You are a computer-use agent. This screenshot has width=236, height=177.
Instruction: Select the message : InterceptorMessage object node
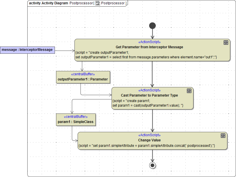27,50
